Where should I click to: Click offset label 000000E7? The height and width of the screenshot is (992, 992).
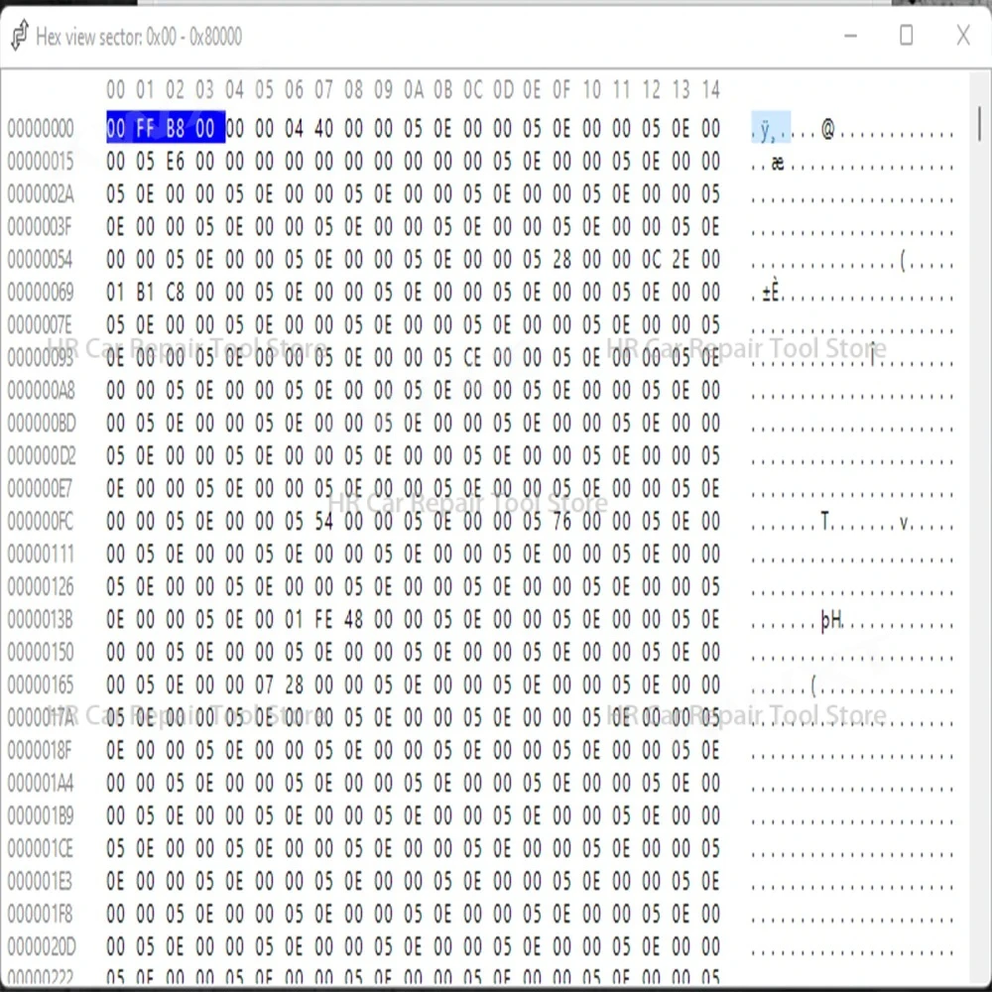[40, 488]
